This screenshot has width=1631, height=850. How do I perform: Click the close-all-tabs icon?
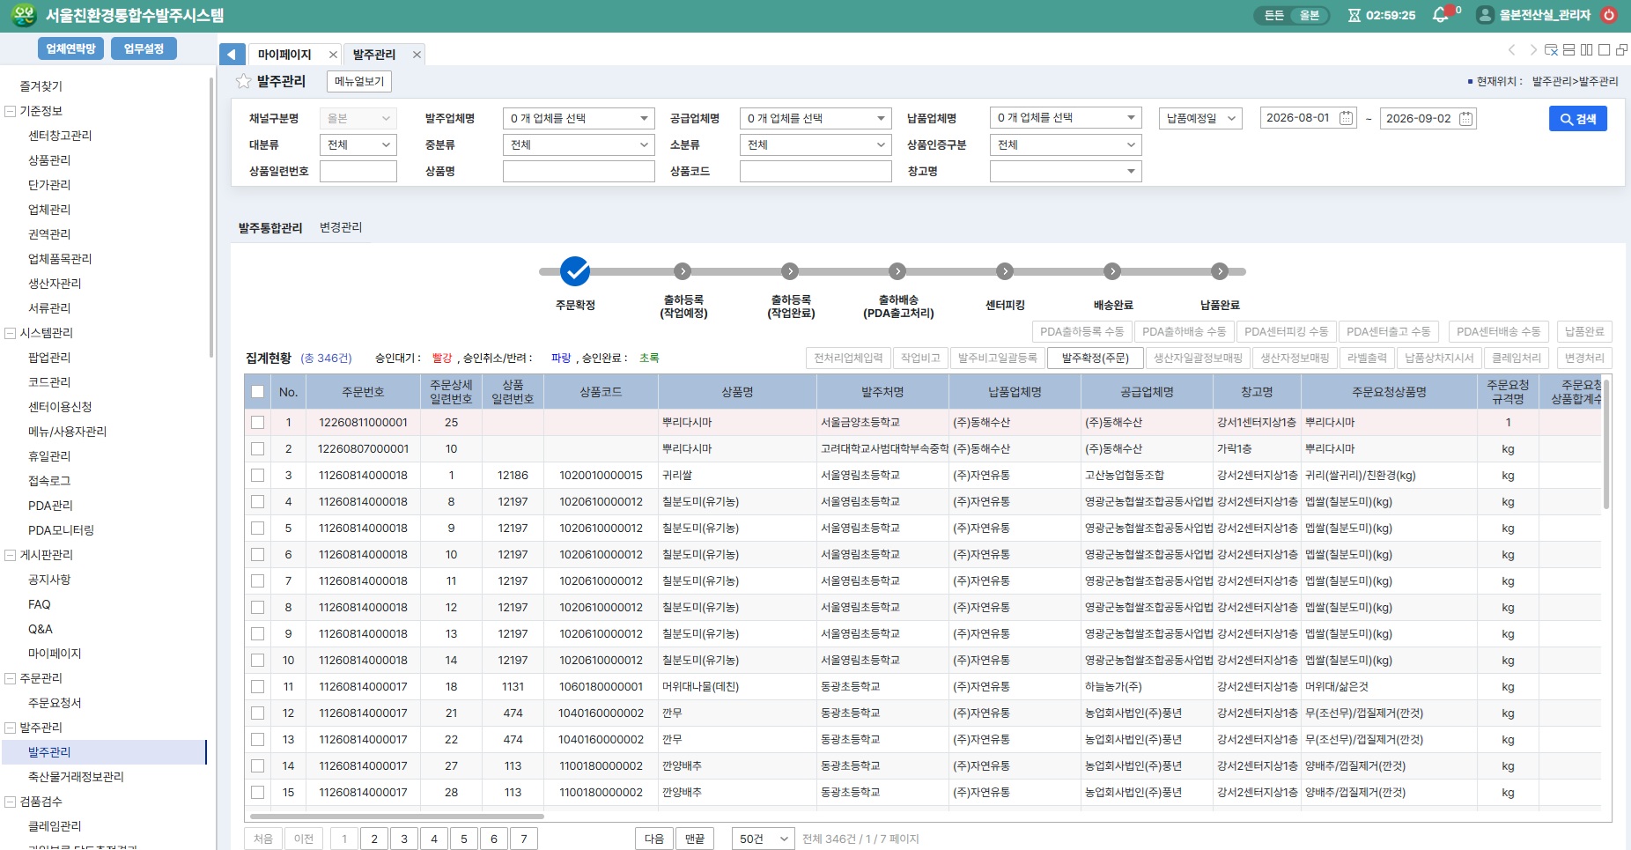coord(1552,50)
